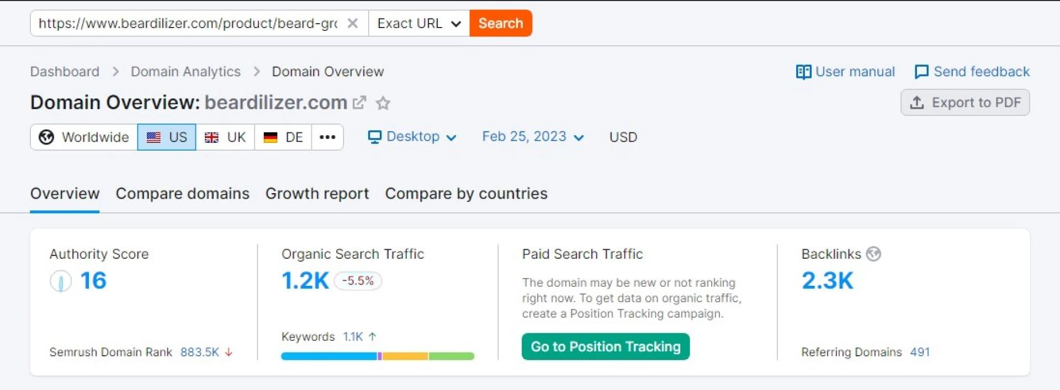
Task: Select the Worldwide region toggle
Action: (84, 137)
